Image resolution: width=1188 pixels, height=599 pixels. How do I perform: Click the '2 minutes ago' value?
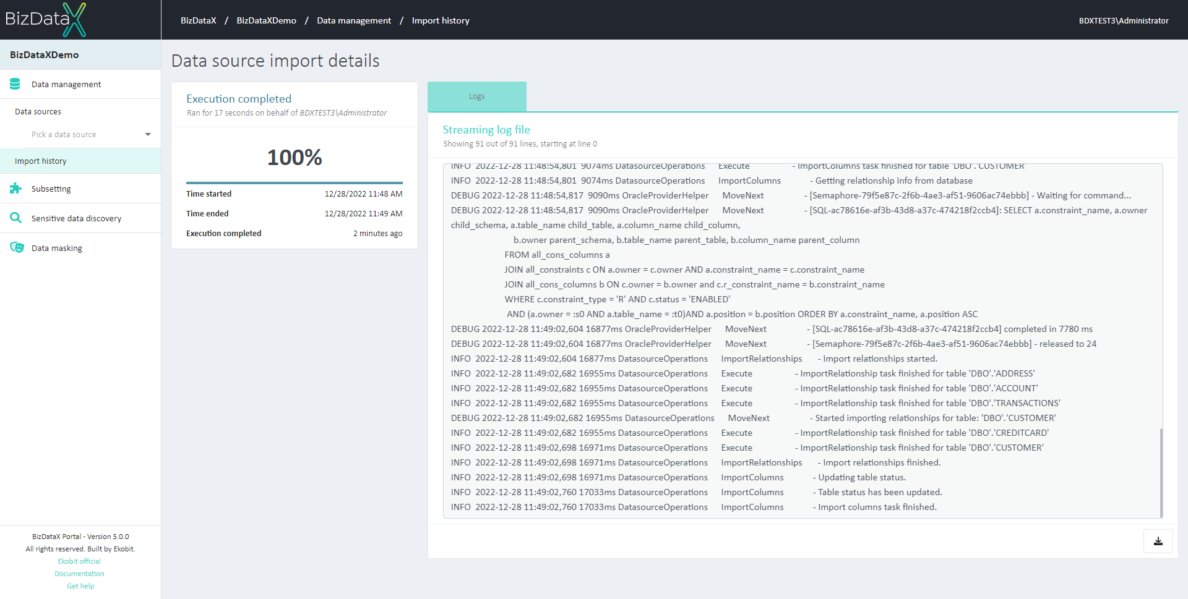point(377,234)
